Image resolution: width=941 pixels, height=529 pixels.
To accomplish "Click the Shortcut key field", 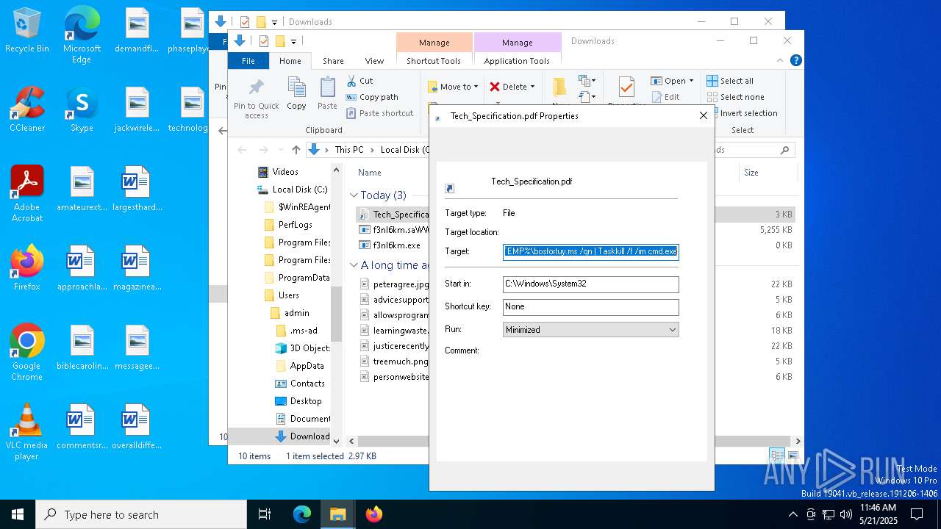I will point(591,306).
